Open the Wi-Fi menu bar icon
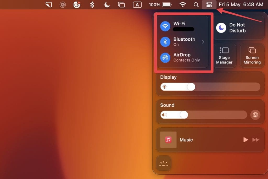 tap(183, 4)
